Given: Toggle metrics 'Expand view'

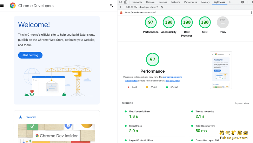Looking at the screenshot, I should (x=242, y=103).
